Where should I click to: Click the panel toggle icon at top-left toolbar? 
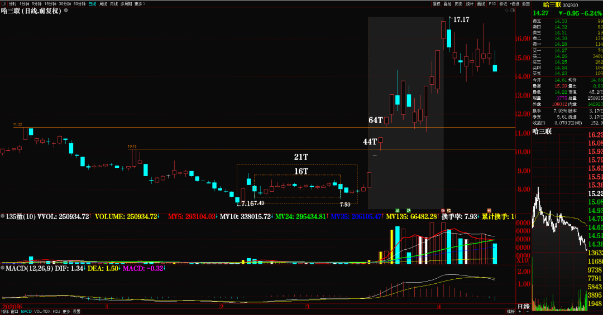pos(4,4)
